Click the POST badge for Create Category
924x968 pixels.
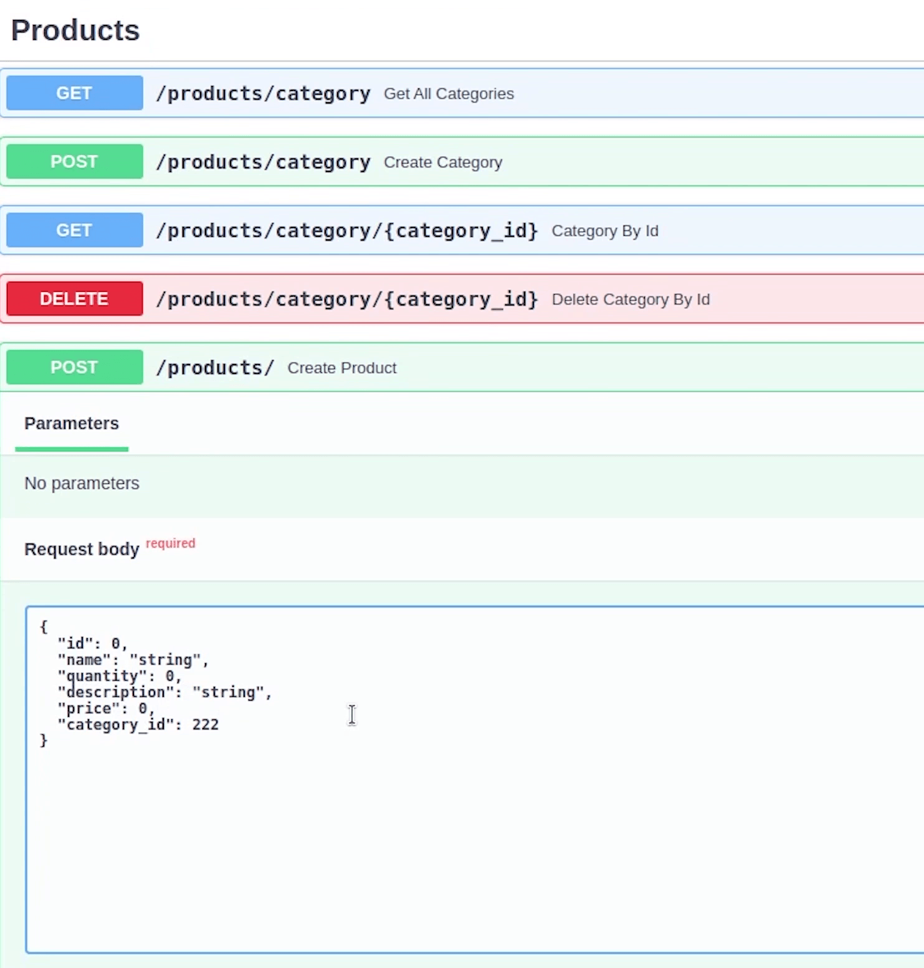tap(74, 161)
